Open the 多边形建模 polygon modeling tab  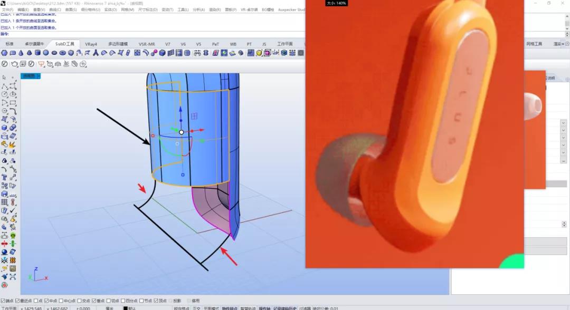click(118, 44)
